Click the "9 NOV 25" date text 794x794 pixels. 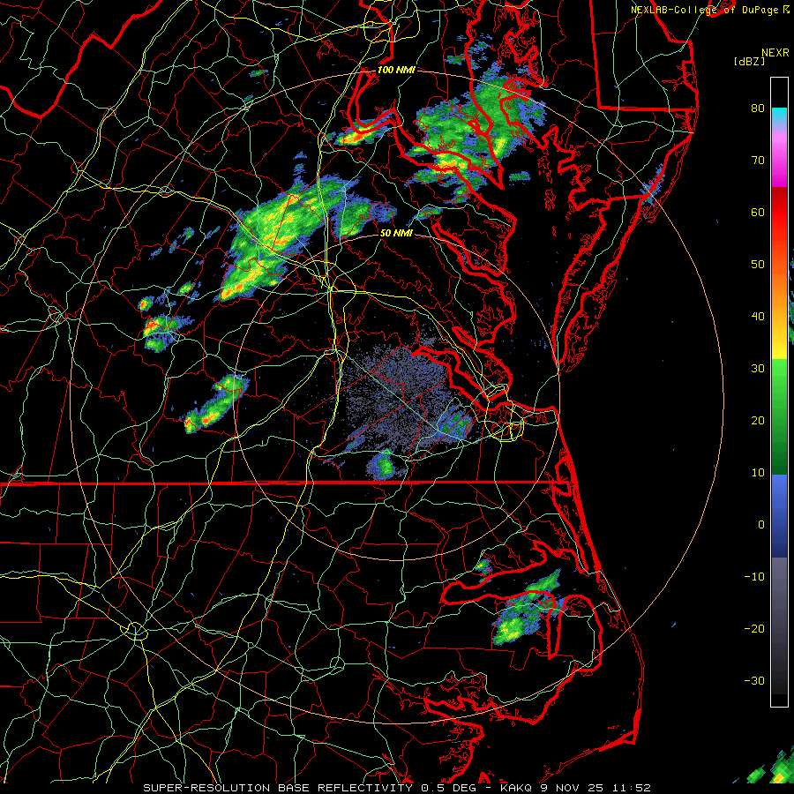pos(572,788)
